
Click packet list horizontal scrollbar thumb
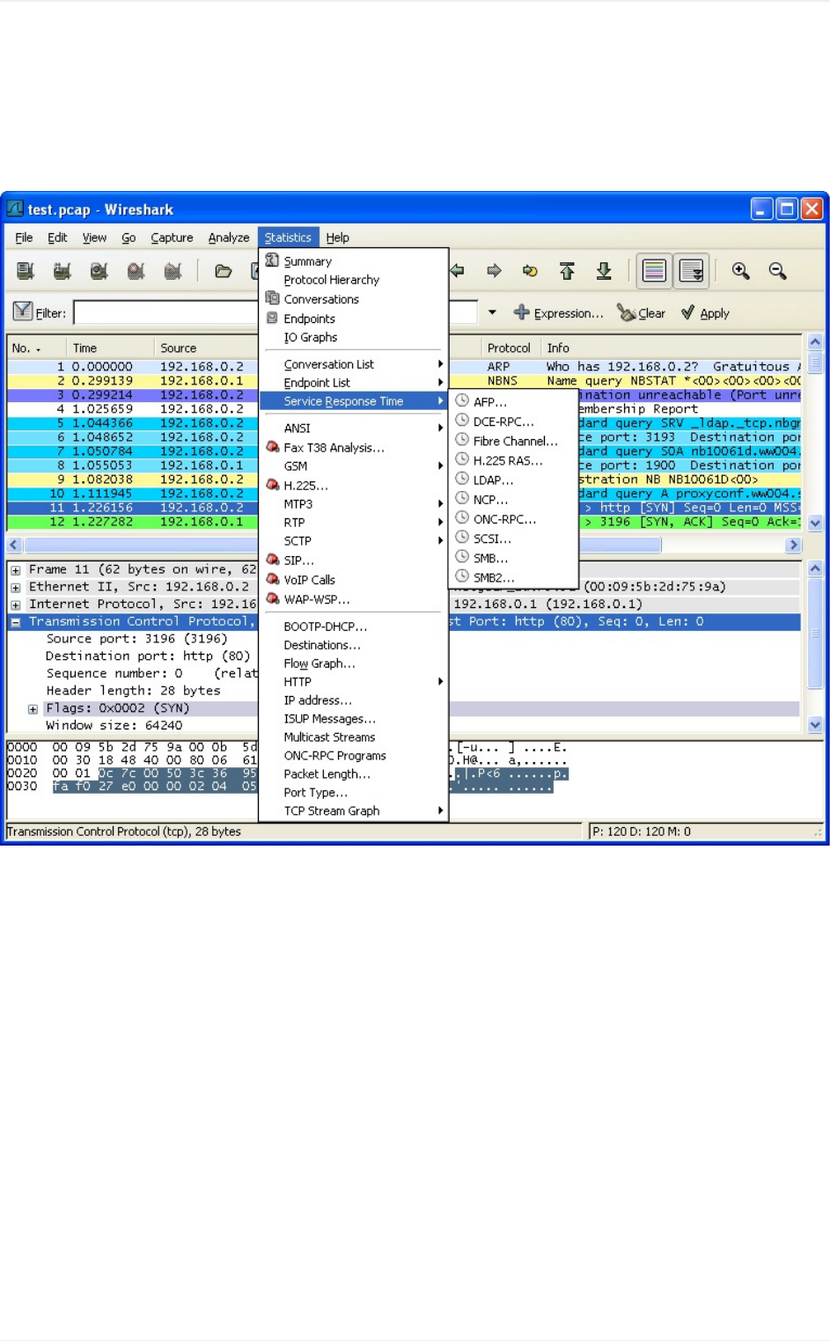point(342,545)
